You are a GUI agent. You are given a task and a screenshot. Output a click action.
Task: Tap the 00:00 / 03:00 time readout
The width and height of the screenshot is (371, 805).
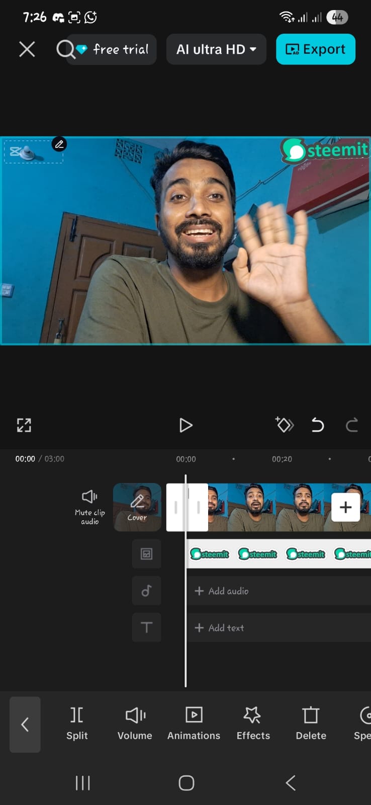pos(40,459)
